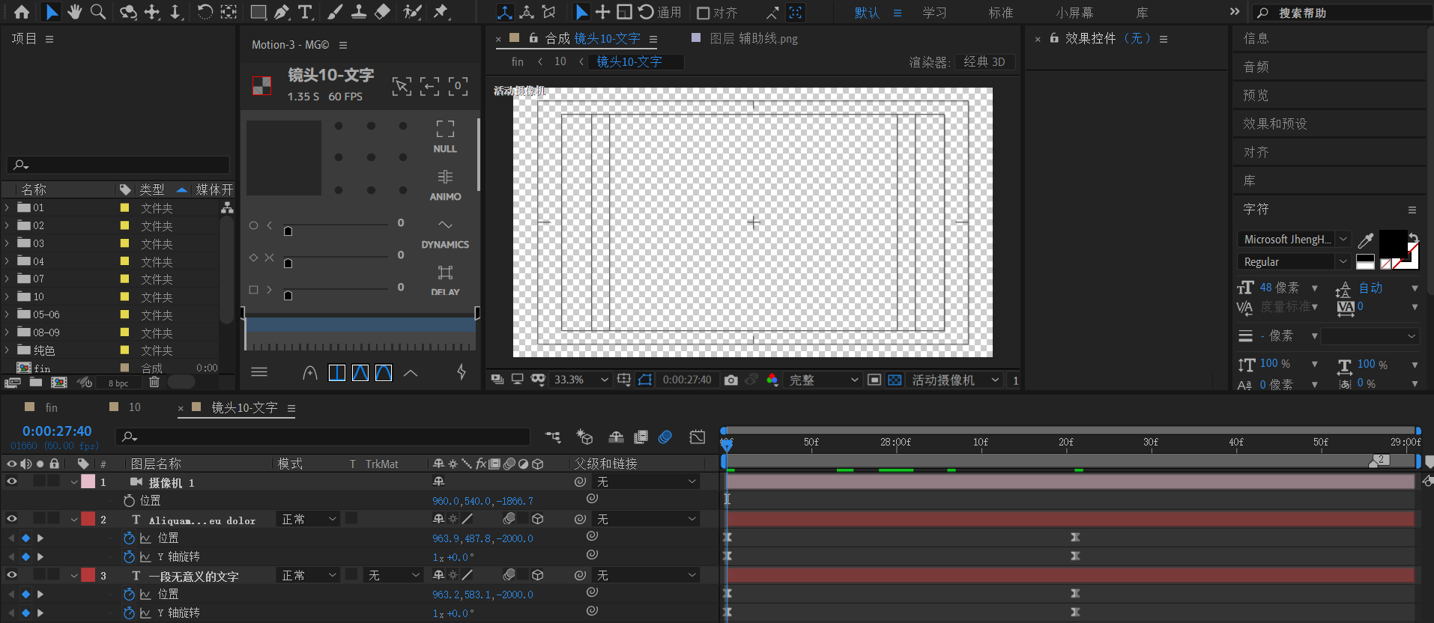Switch to the 标准 workspace

1001,13
